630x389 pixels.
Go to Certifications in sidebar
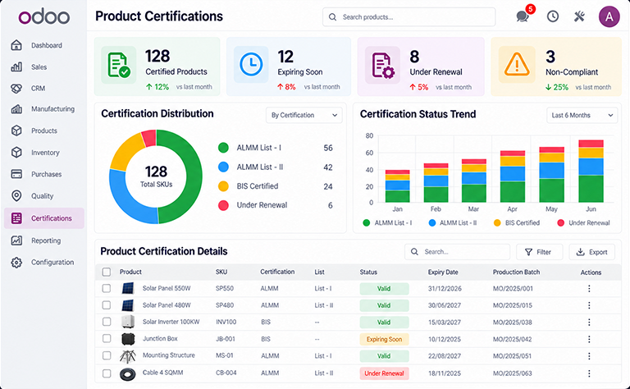pos(44,218)
